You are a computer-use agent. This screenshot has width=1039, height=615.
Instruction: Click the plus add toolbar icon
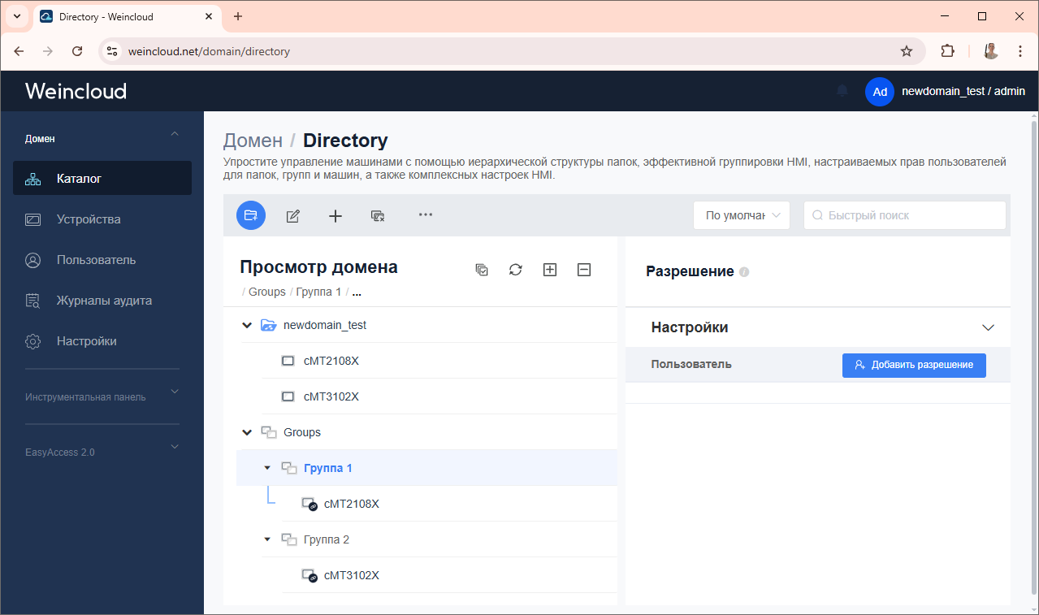coord(336,215)
